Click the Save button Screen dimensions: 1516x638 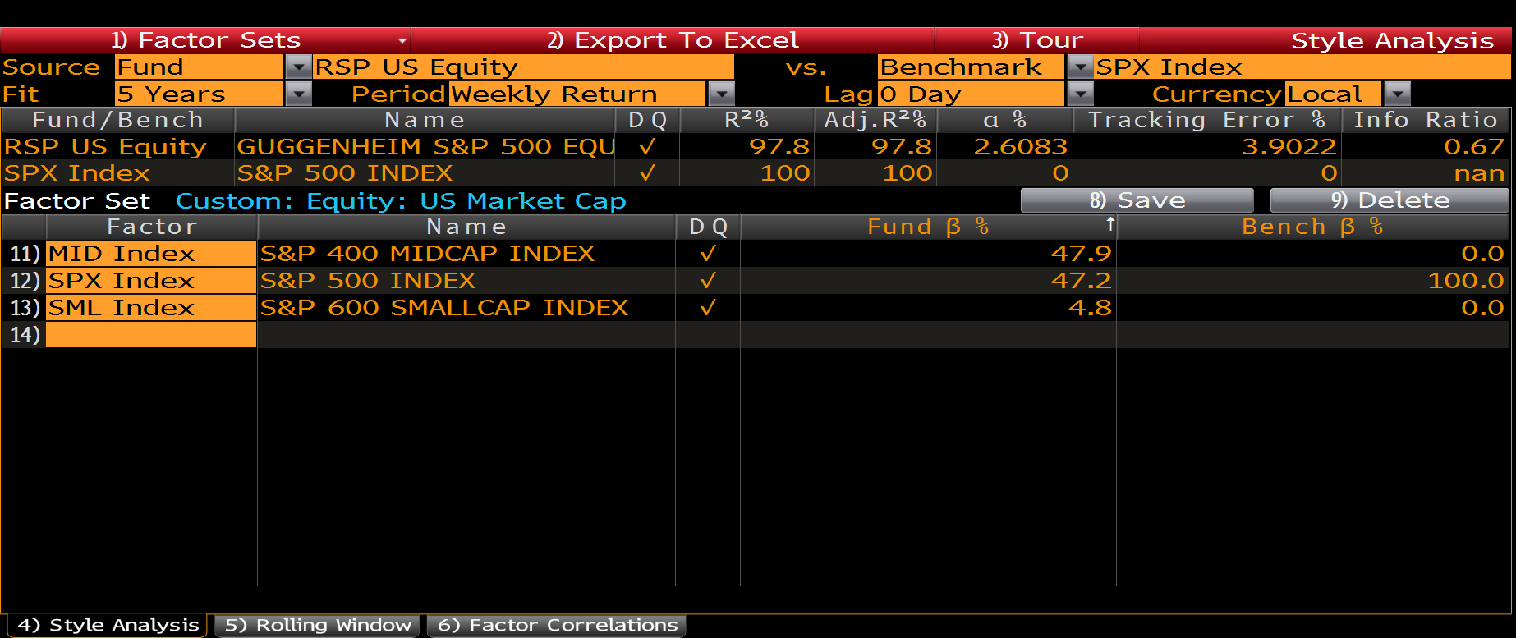[x=1137, y=200]
